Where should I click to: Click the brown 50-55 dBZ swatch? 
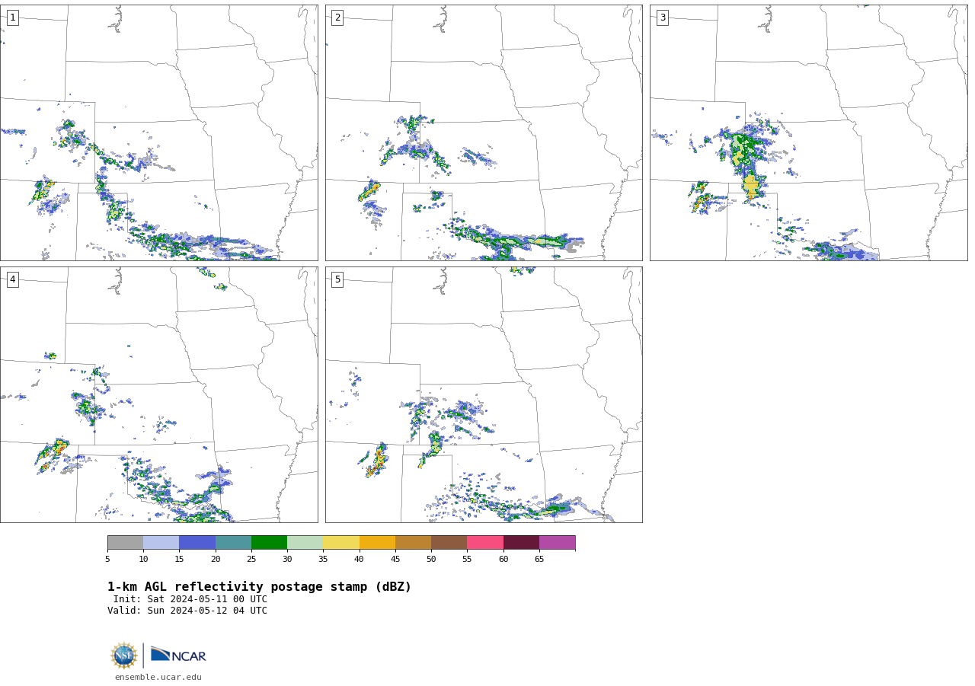(x=449, y=543)
